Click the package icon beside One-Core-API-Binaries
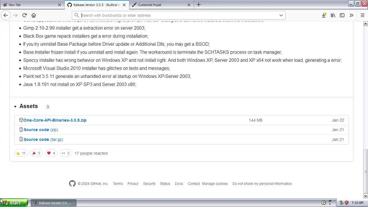This screenshot has height=207, width=368. pyautogui.click(x=21, y=120)
